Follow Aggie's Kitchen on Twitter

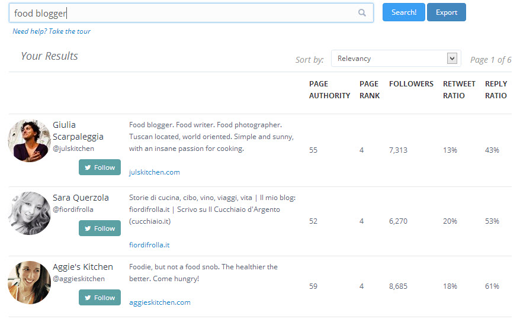coord(99,298)
